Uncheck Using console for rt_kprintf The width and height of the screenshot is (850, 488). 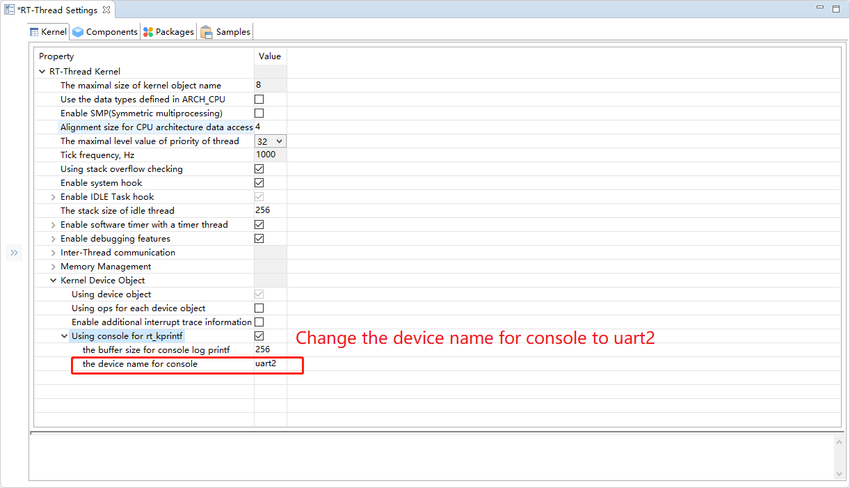[259, 336]
